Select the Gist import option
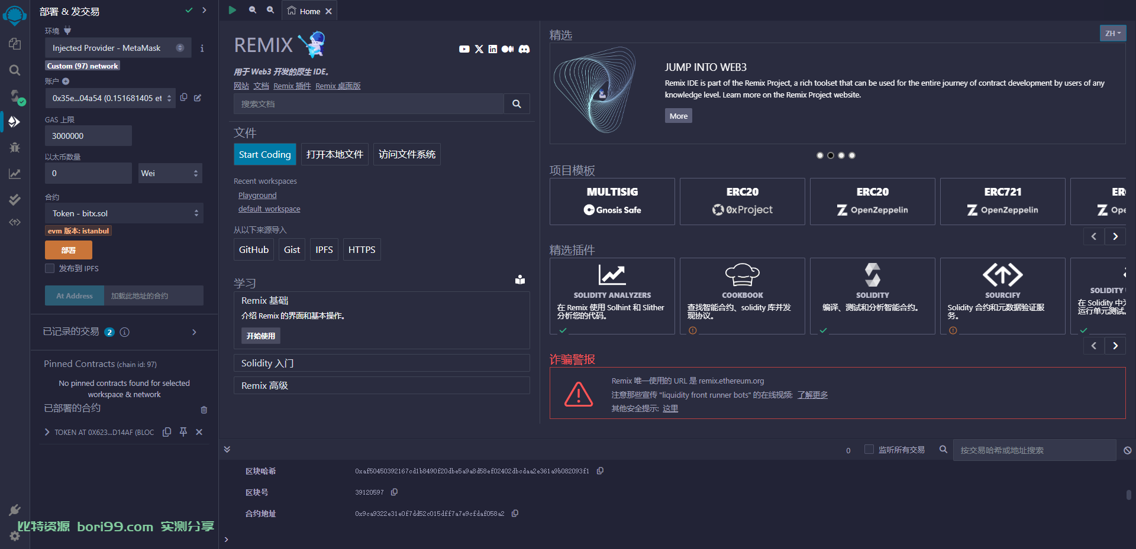 point(292,249)
